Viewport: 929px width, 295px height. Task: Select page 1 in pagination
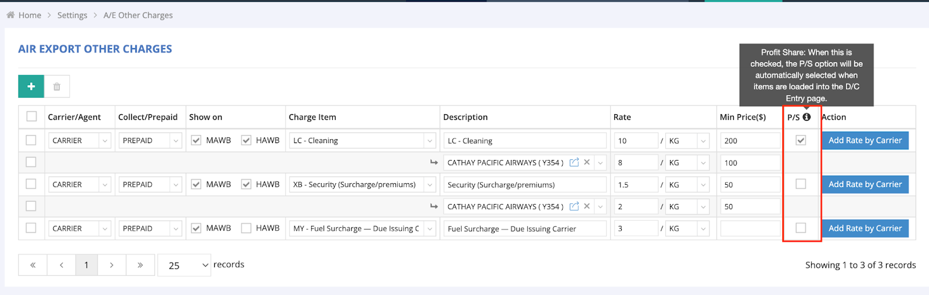click(x=87, y=265)
